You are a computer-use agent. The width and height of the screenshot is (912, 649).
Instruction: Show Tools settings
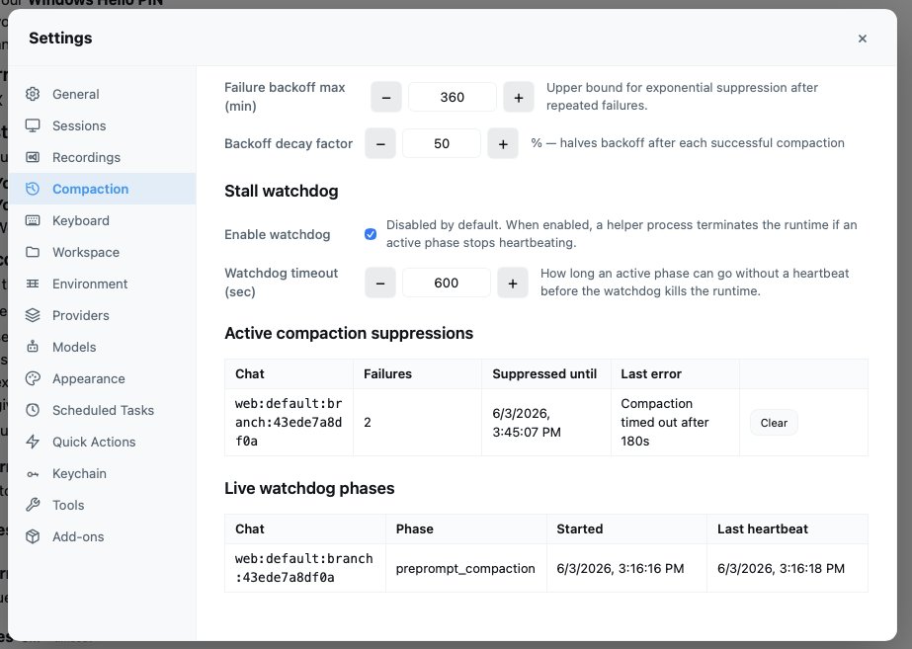[103, 505]
